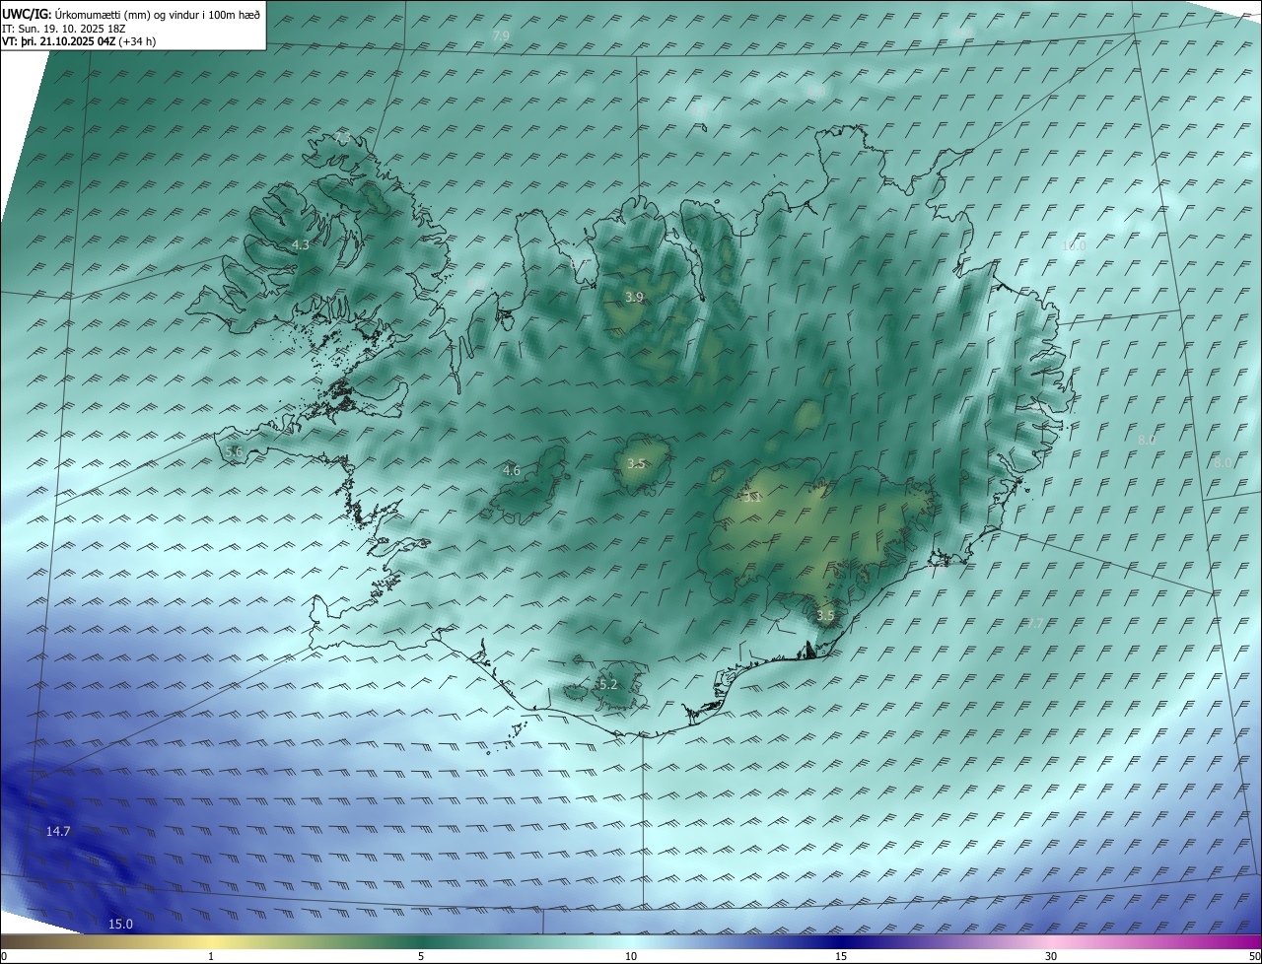The width and height of the screenshot is (1262, 964).
Task: Click the colour scale tick labelled 30
Action: pos(1051,956)
